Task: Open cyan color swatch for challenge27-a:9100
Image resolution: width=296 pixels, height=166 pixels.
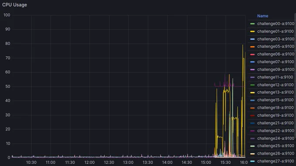Action: click(252, 161)
